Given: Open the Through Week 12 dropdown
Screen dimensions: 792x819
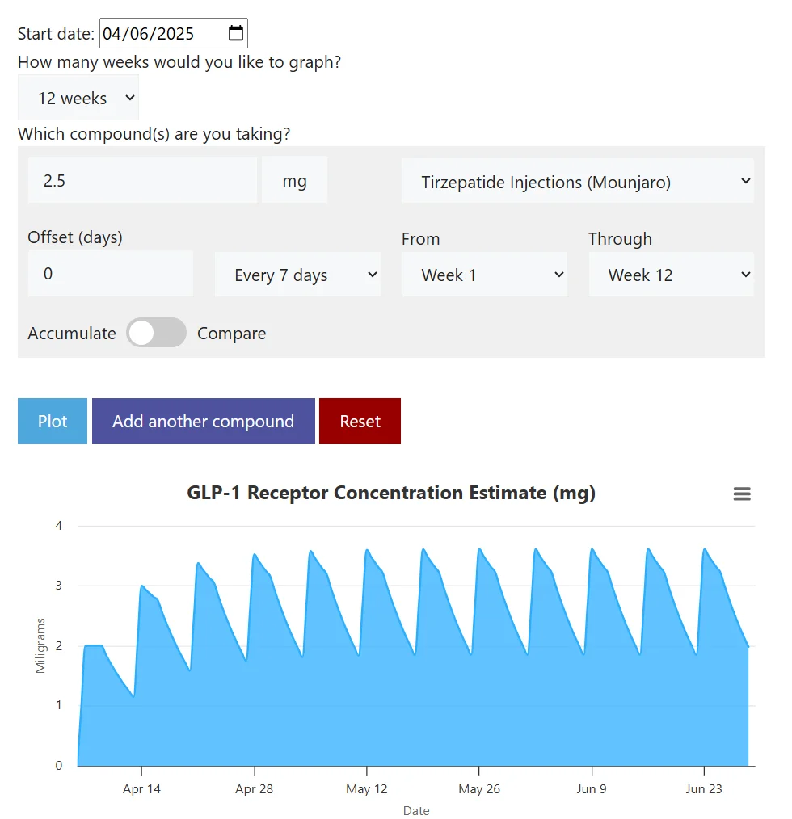Looking at the screenshot, I should click(672, 275).
